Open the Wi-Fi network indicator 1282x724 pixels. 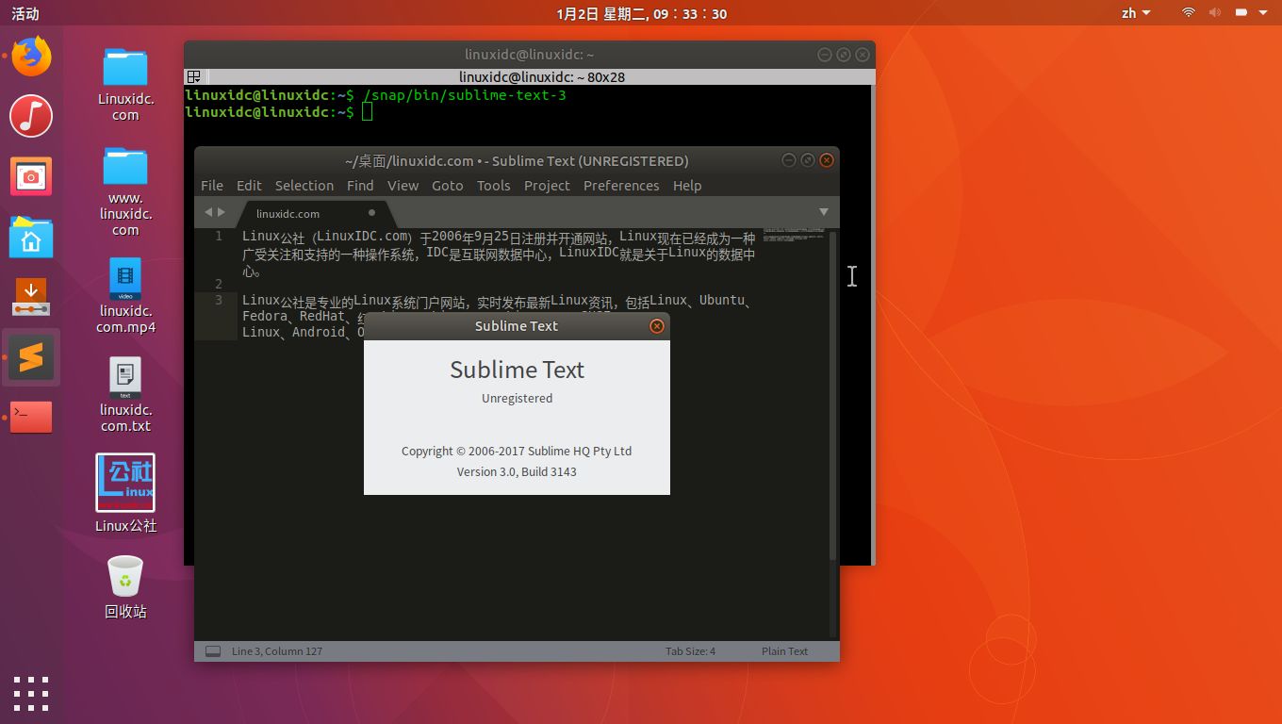pos(1189,13)
